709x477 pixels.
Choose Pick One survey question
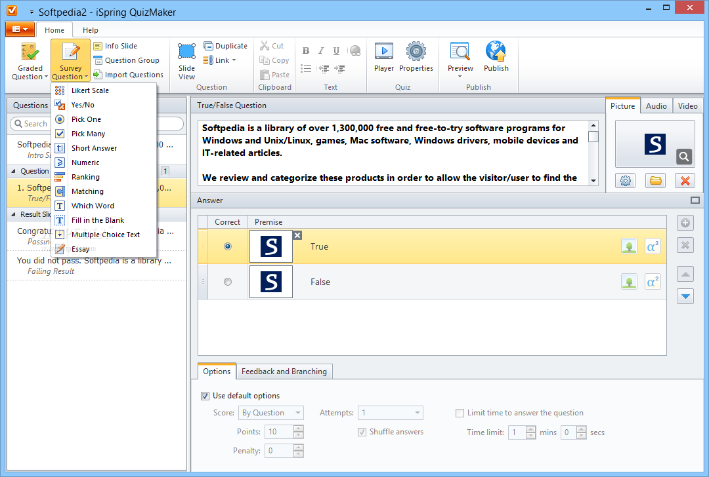(104, 119)
